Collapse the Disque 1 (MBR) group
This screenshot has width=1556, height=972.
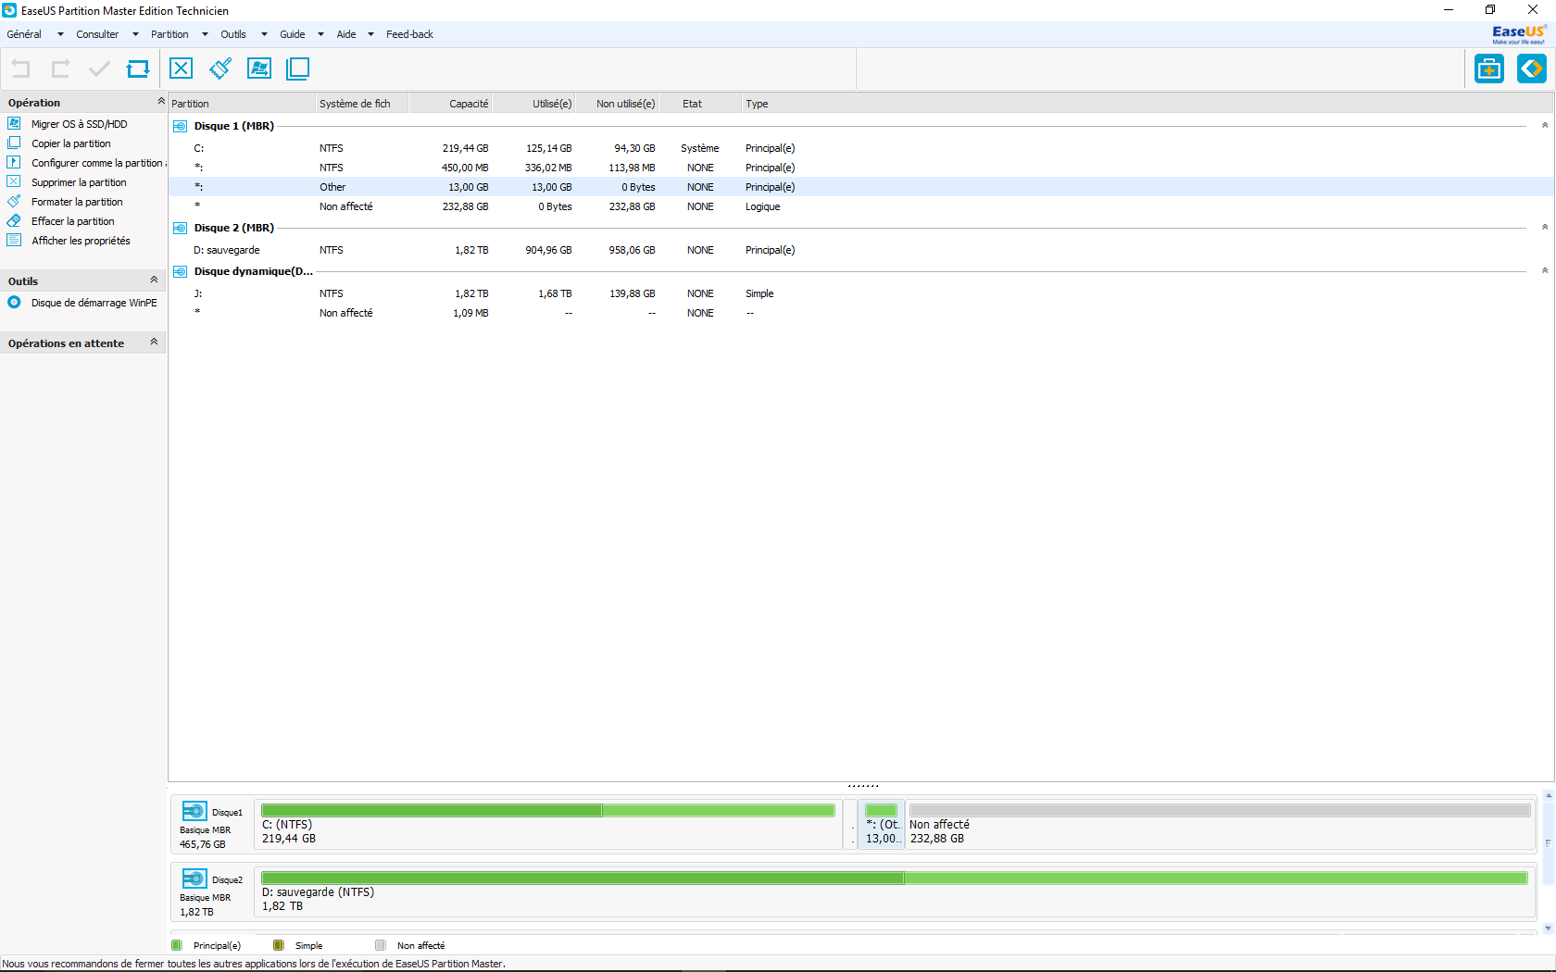1544,125
